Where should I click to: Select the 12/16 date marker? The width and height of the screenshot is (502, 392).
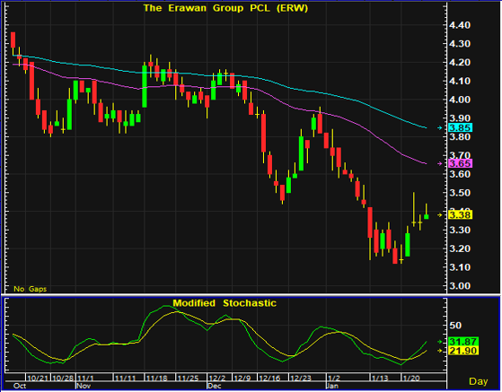coord(270,379)
